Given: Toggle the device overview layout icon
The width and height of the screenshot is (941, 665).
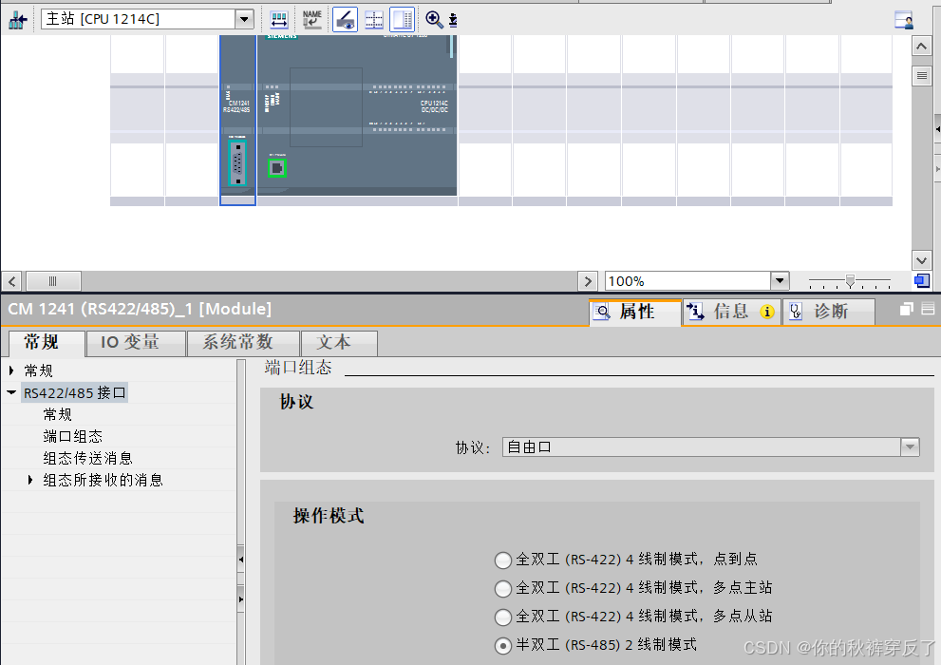Looking at the screenshot, I should coord(402,20).
